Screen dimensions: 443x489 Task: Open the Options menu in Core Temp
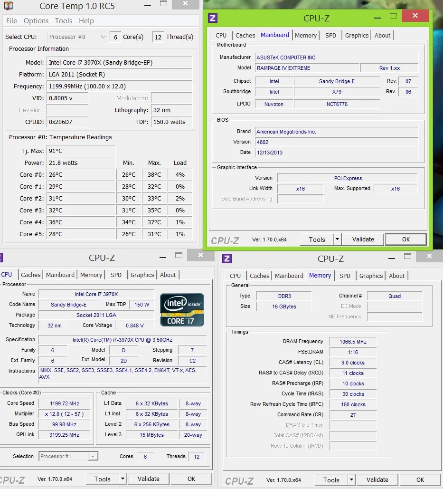(x=36, y=21)
